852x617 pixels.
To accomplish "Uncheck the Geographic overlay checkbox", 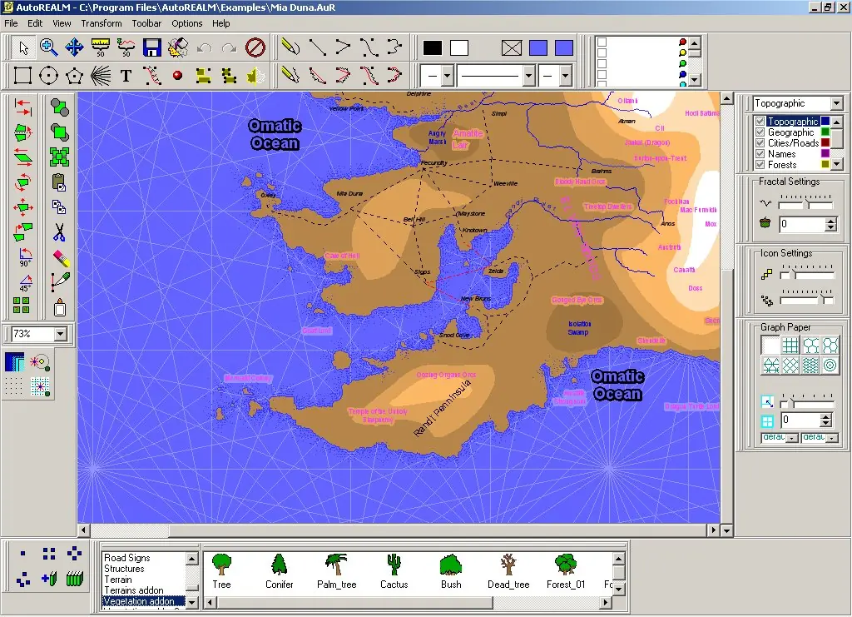I will click(x=760, y=132).
